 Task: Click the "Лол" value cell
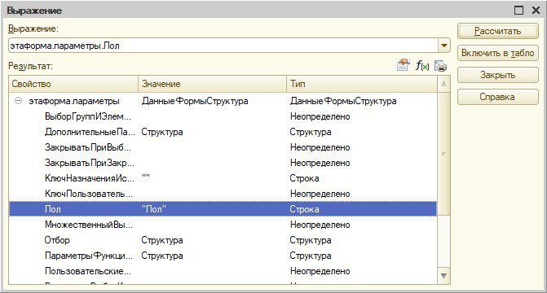(x=154, y=209)
